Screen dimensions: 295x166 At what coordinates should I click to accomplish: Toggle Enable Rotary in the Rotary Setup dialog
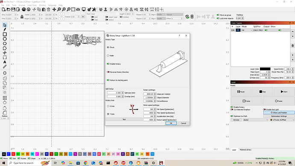108,64
